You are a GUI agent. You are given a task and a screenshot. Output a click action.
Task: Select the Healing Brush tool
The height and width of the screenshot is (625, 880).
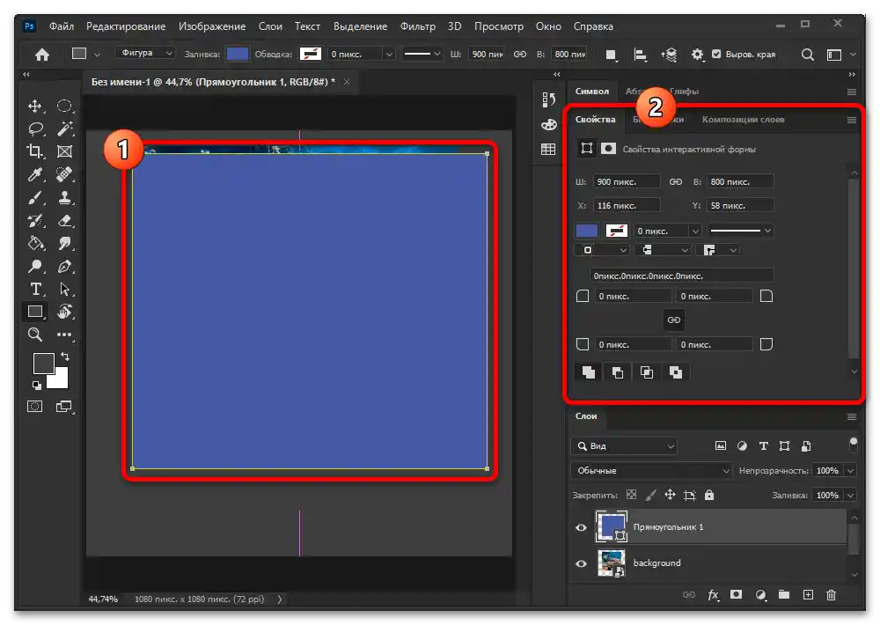pos(64,174)
